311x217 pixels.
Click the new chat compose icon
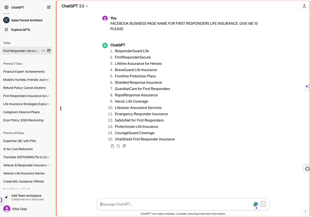click(49, 7)
